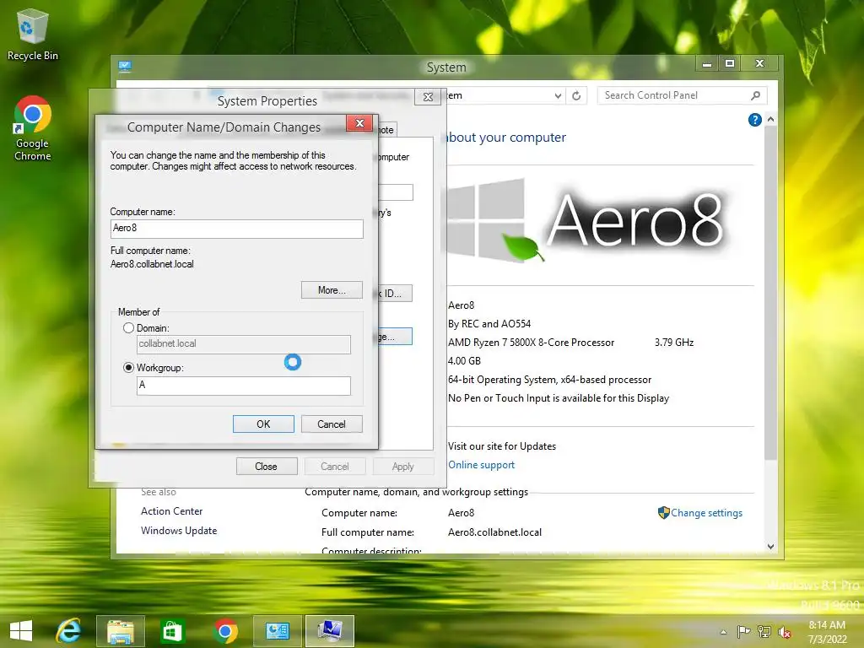Minimize the System window
The image size is (864, 648).
click(x=707, y=64)
